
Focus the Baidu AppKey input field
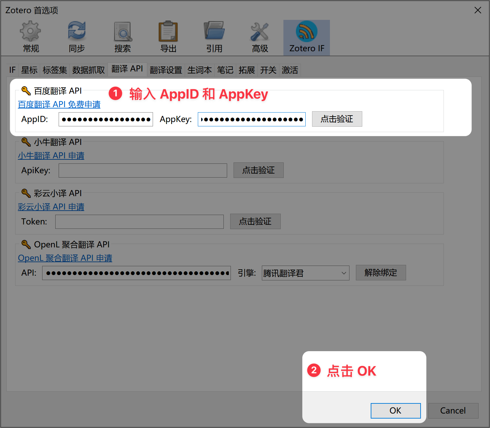[x=252, y=119]
